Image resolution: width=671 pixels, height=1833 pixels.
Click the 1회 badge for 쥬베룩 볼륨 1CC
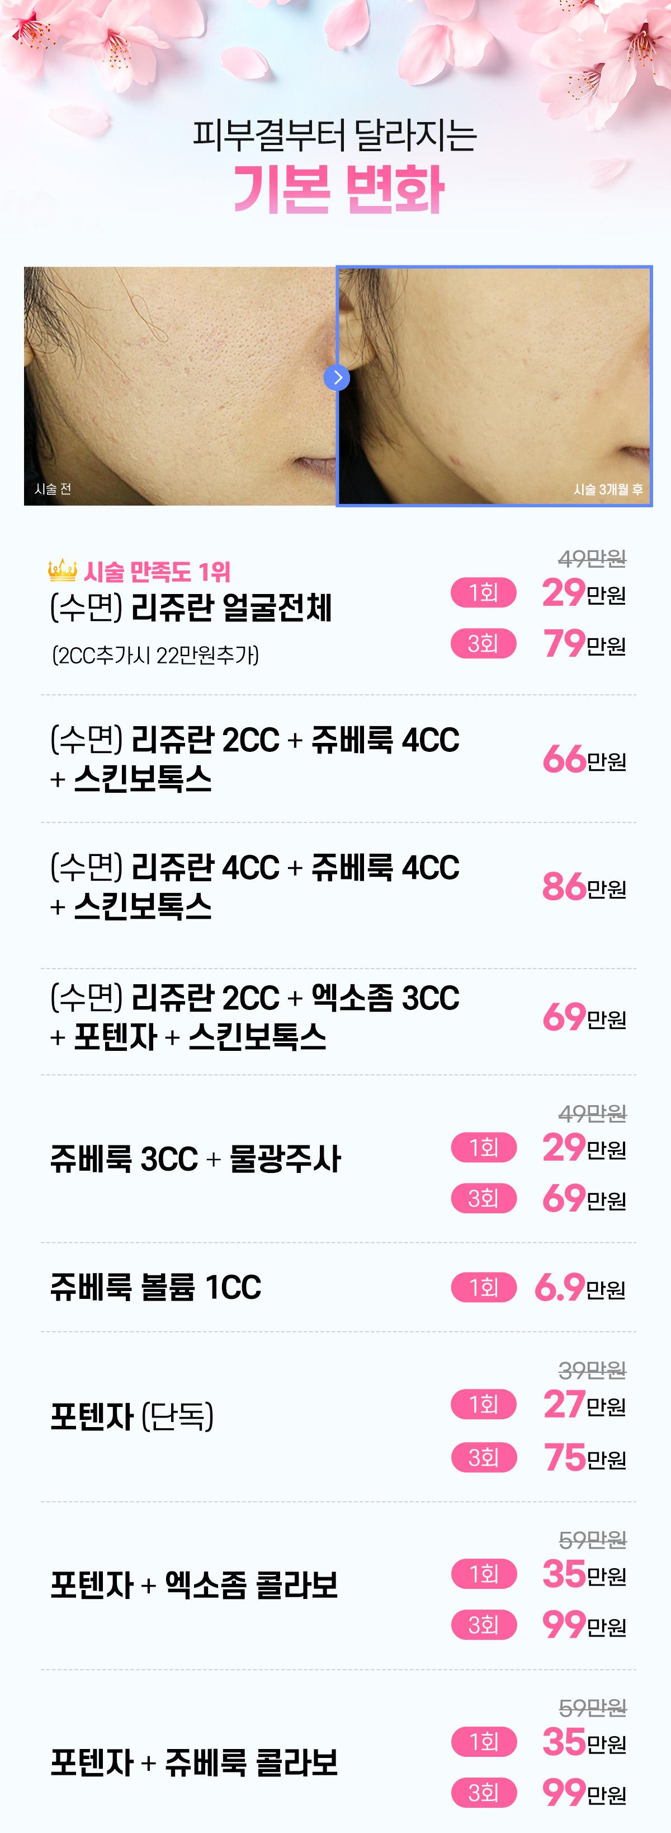483,1287
